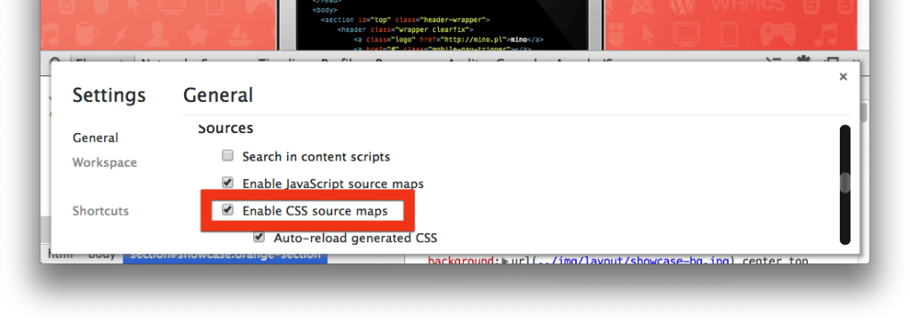Click the 'Search in content scripts' label
Screen dimensions: 910x322
click(x=316, y=156)
